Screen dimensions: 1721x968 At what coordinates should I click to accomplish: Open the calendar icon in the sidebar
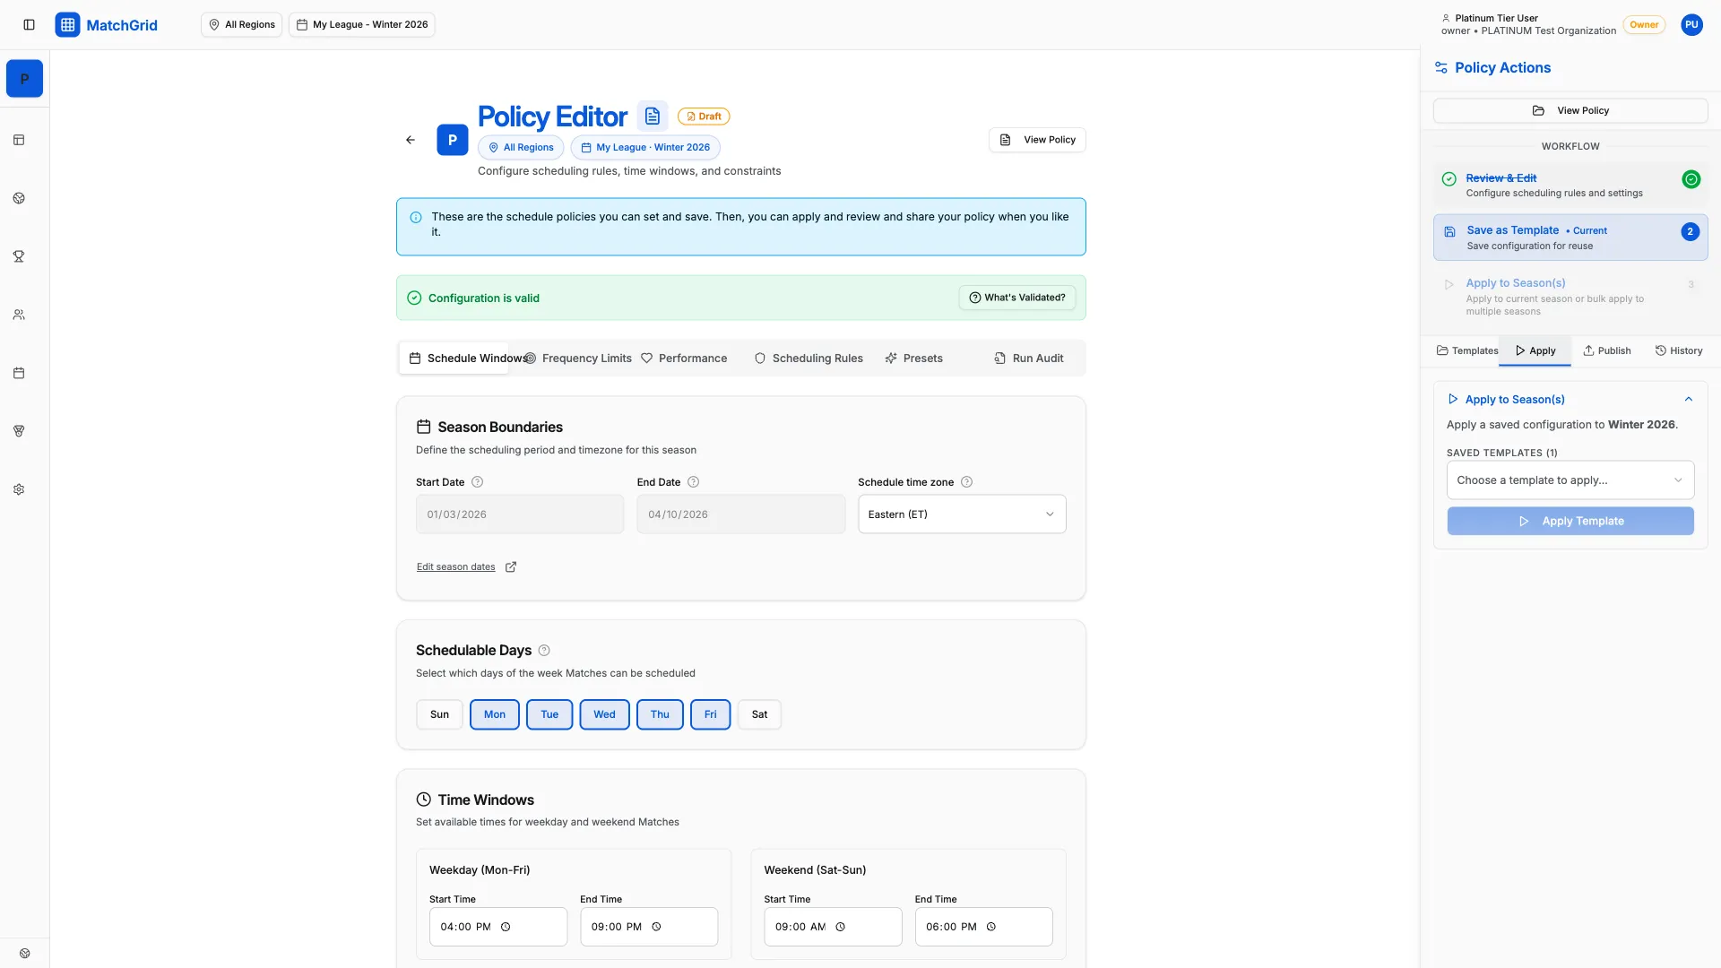[19, 373]
